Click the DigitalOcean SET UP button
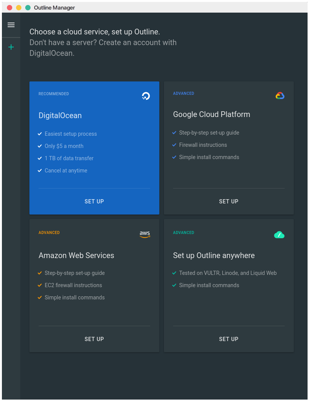 pyautogui.click(x=94, y=201)
